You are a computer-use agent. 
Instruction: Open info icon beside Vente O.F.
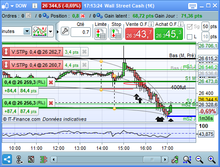pyautogui.click(x=151, y=24)
